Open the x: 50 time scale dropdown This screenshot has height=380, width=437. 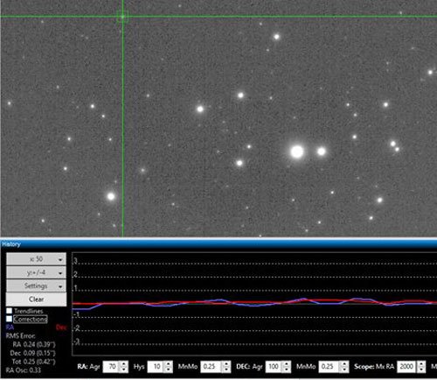point(36,259)
